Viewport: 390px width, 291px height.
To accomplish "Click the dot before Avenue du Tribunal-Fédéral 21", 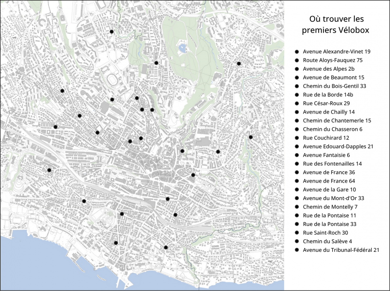I will (x=297, y=250).
